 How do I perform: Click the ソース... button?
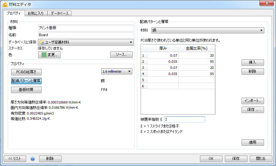121,55
